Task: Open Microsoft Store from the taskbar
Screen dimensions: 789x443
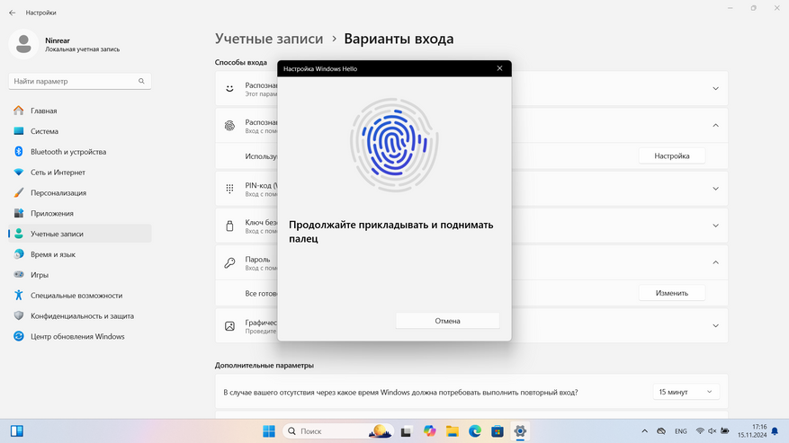Action: click(x=498, y=431)
